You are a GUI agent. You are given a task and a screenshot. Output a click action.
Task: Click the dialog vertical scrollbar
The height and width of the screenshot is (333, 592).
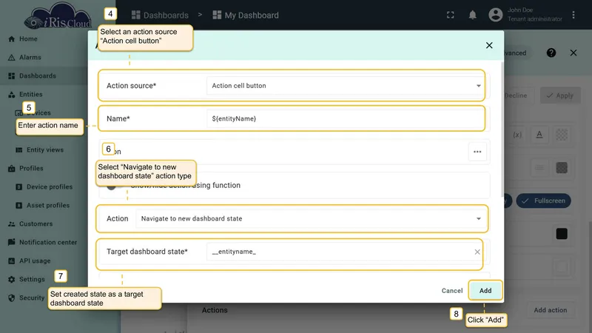coord(502,129)
